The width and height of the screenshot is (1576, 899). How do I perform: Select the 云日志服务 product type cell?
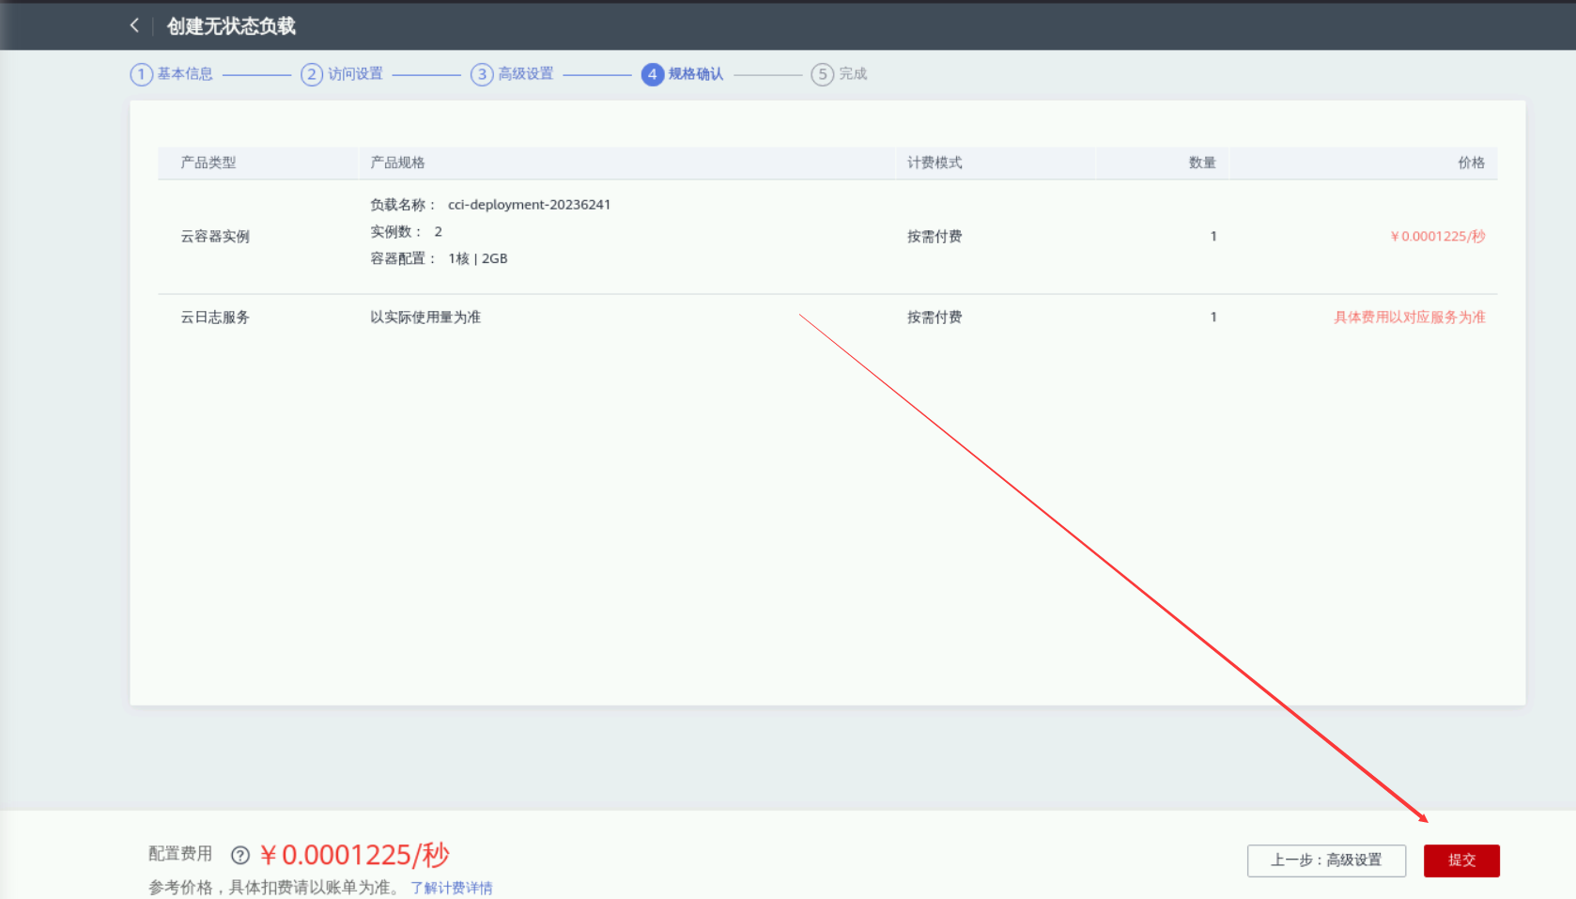(x=215, y=318)
